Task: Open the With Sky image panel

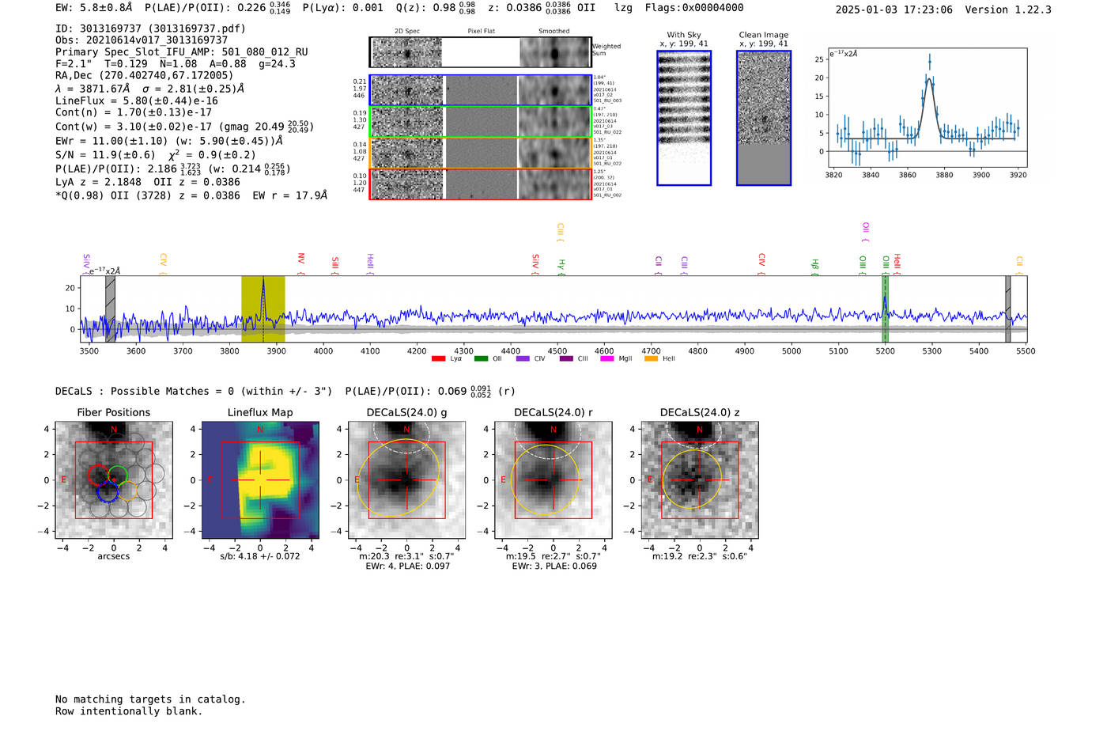Action: pos(684,118)
